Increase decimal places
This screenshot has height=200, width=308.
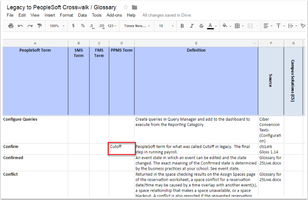(x=101, y=26)
